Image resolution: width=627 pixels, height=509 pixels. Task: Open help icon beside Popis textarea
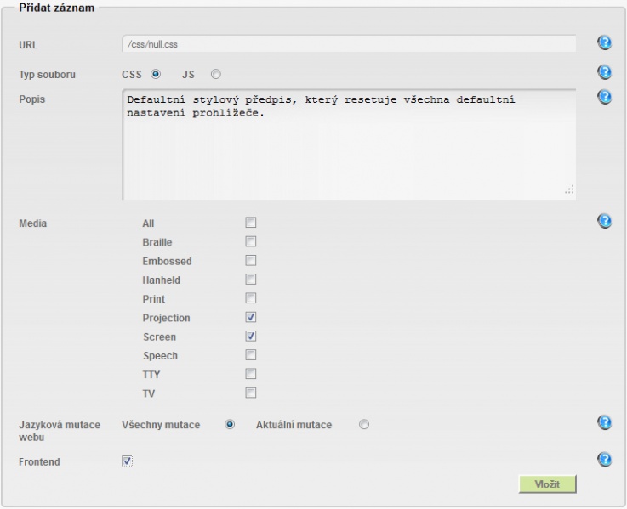pyautogui.click(x=604, y=97)
